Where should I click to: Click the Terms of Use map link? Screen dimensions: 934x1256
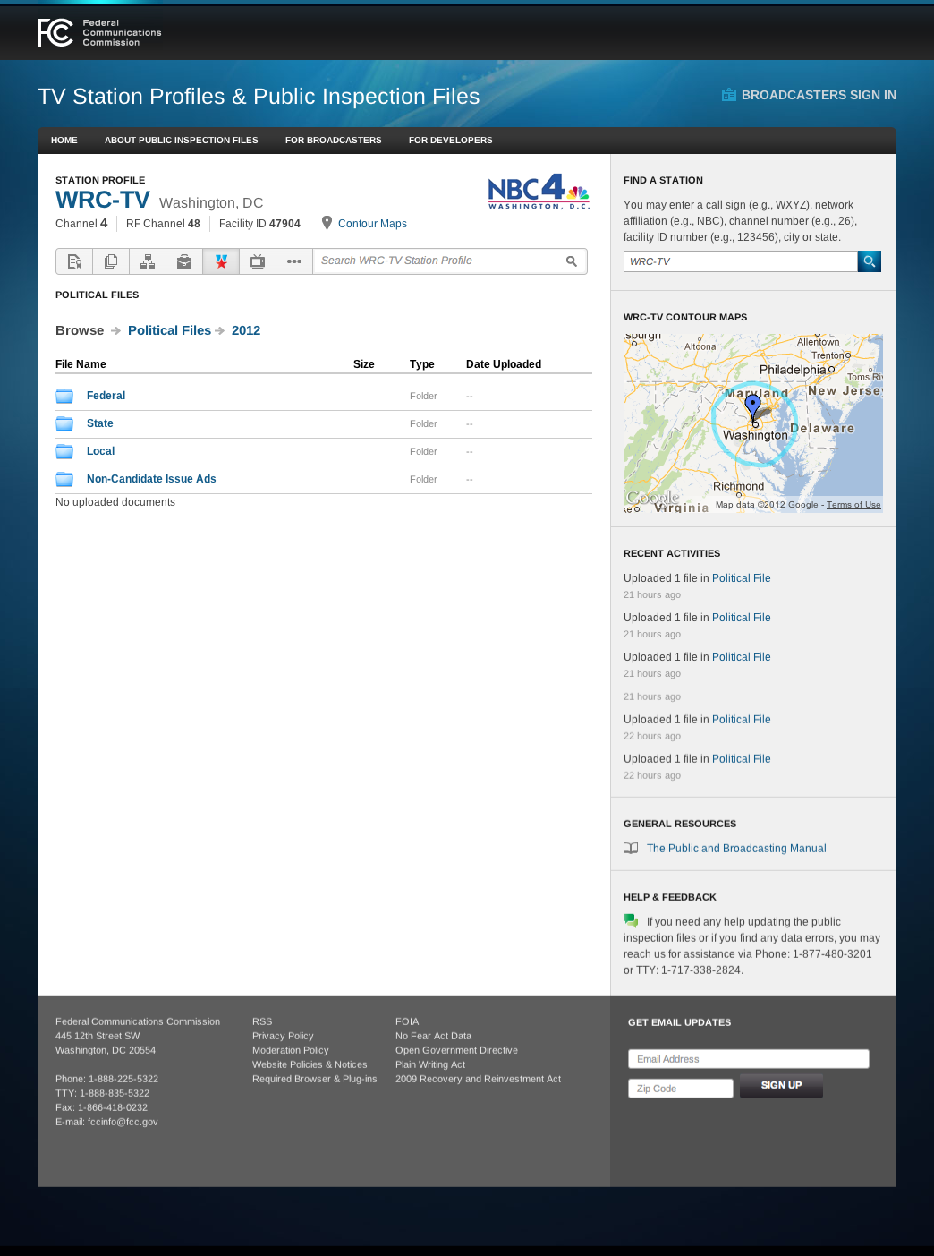[x=853, y=505]
